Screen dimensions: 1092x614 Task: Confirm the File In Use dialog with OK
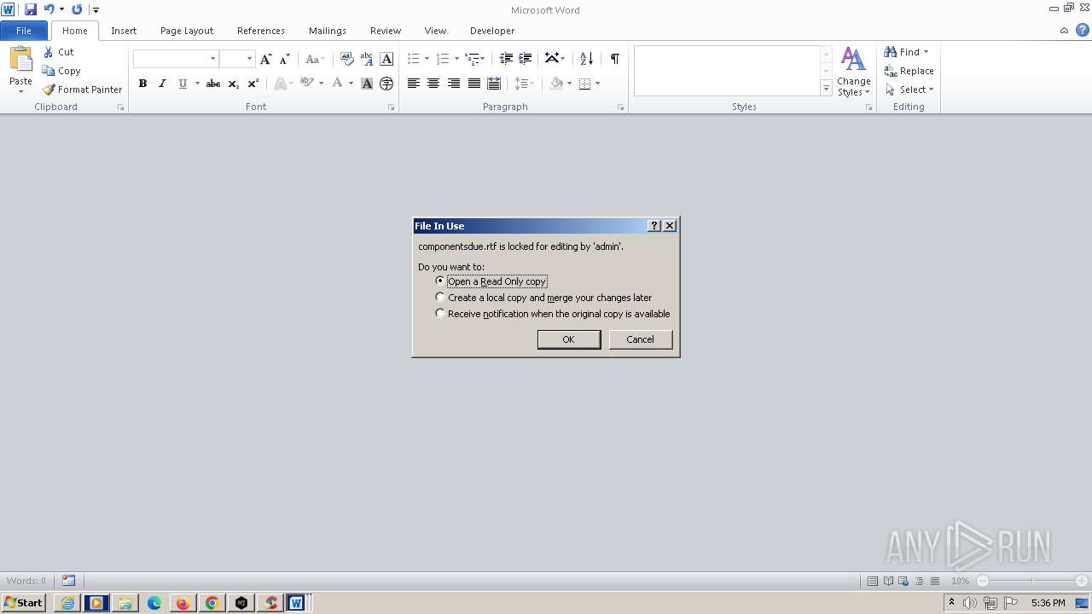coord(568,339)
